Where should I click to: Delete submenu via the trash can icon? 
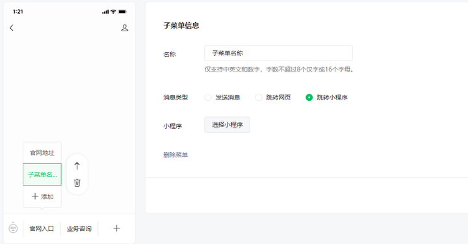point(77,182)
